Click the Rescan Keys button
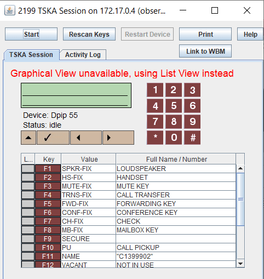 [89, 34]
